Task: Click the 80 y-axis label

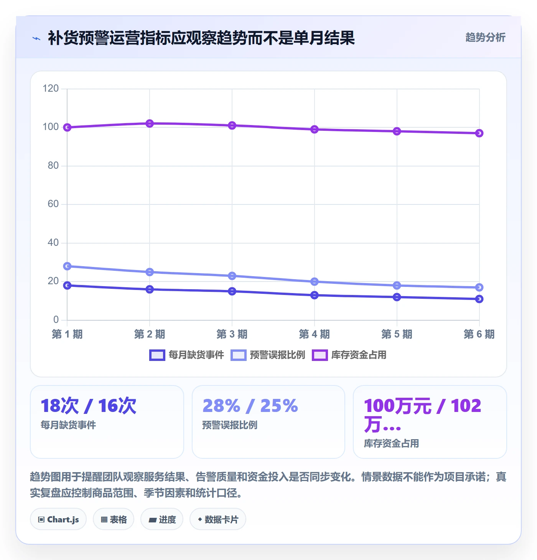Action: click(x=53, y=166)
